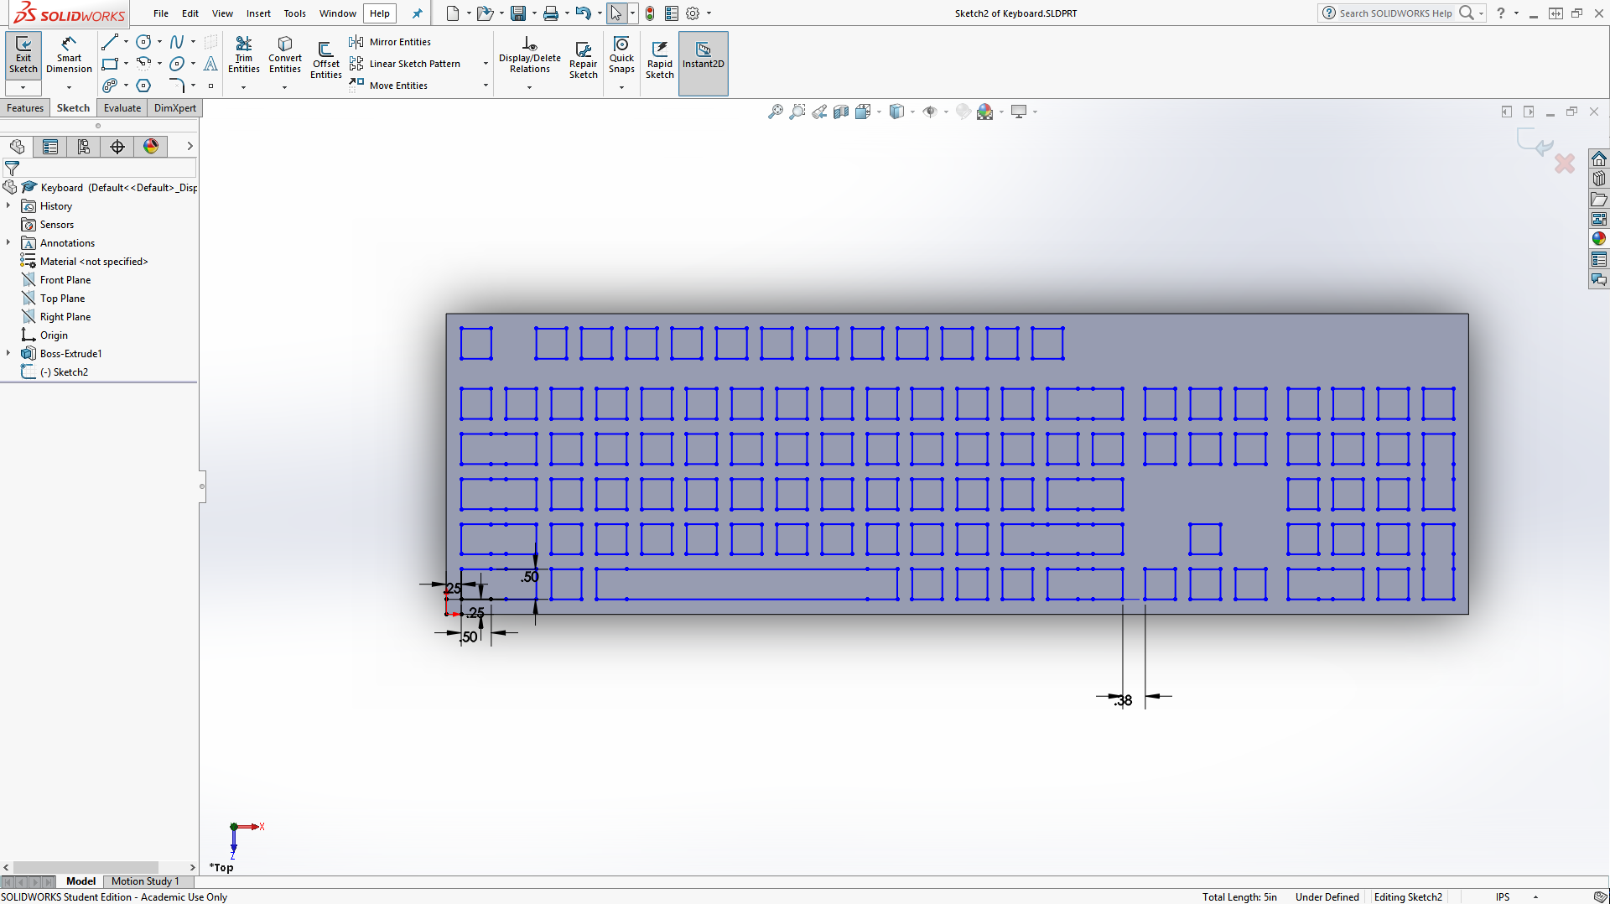
Task: Click Zoom to Fit icon
Action: pos(776,112)
